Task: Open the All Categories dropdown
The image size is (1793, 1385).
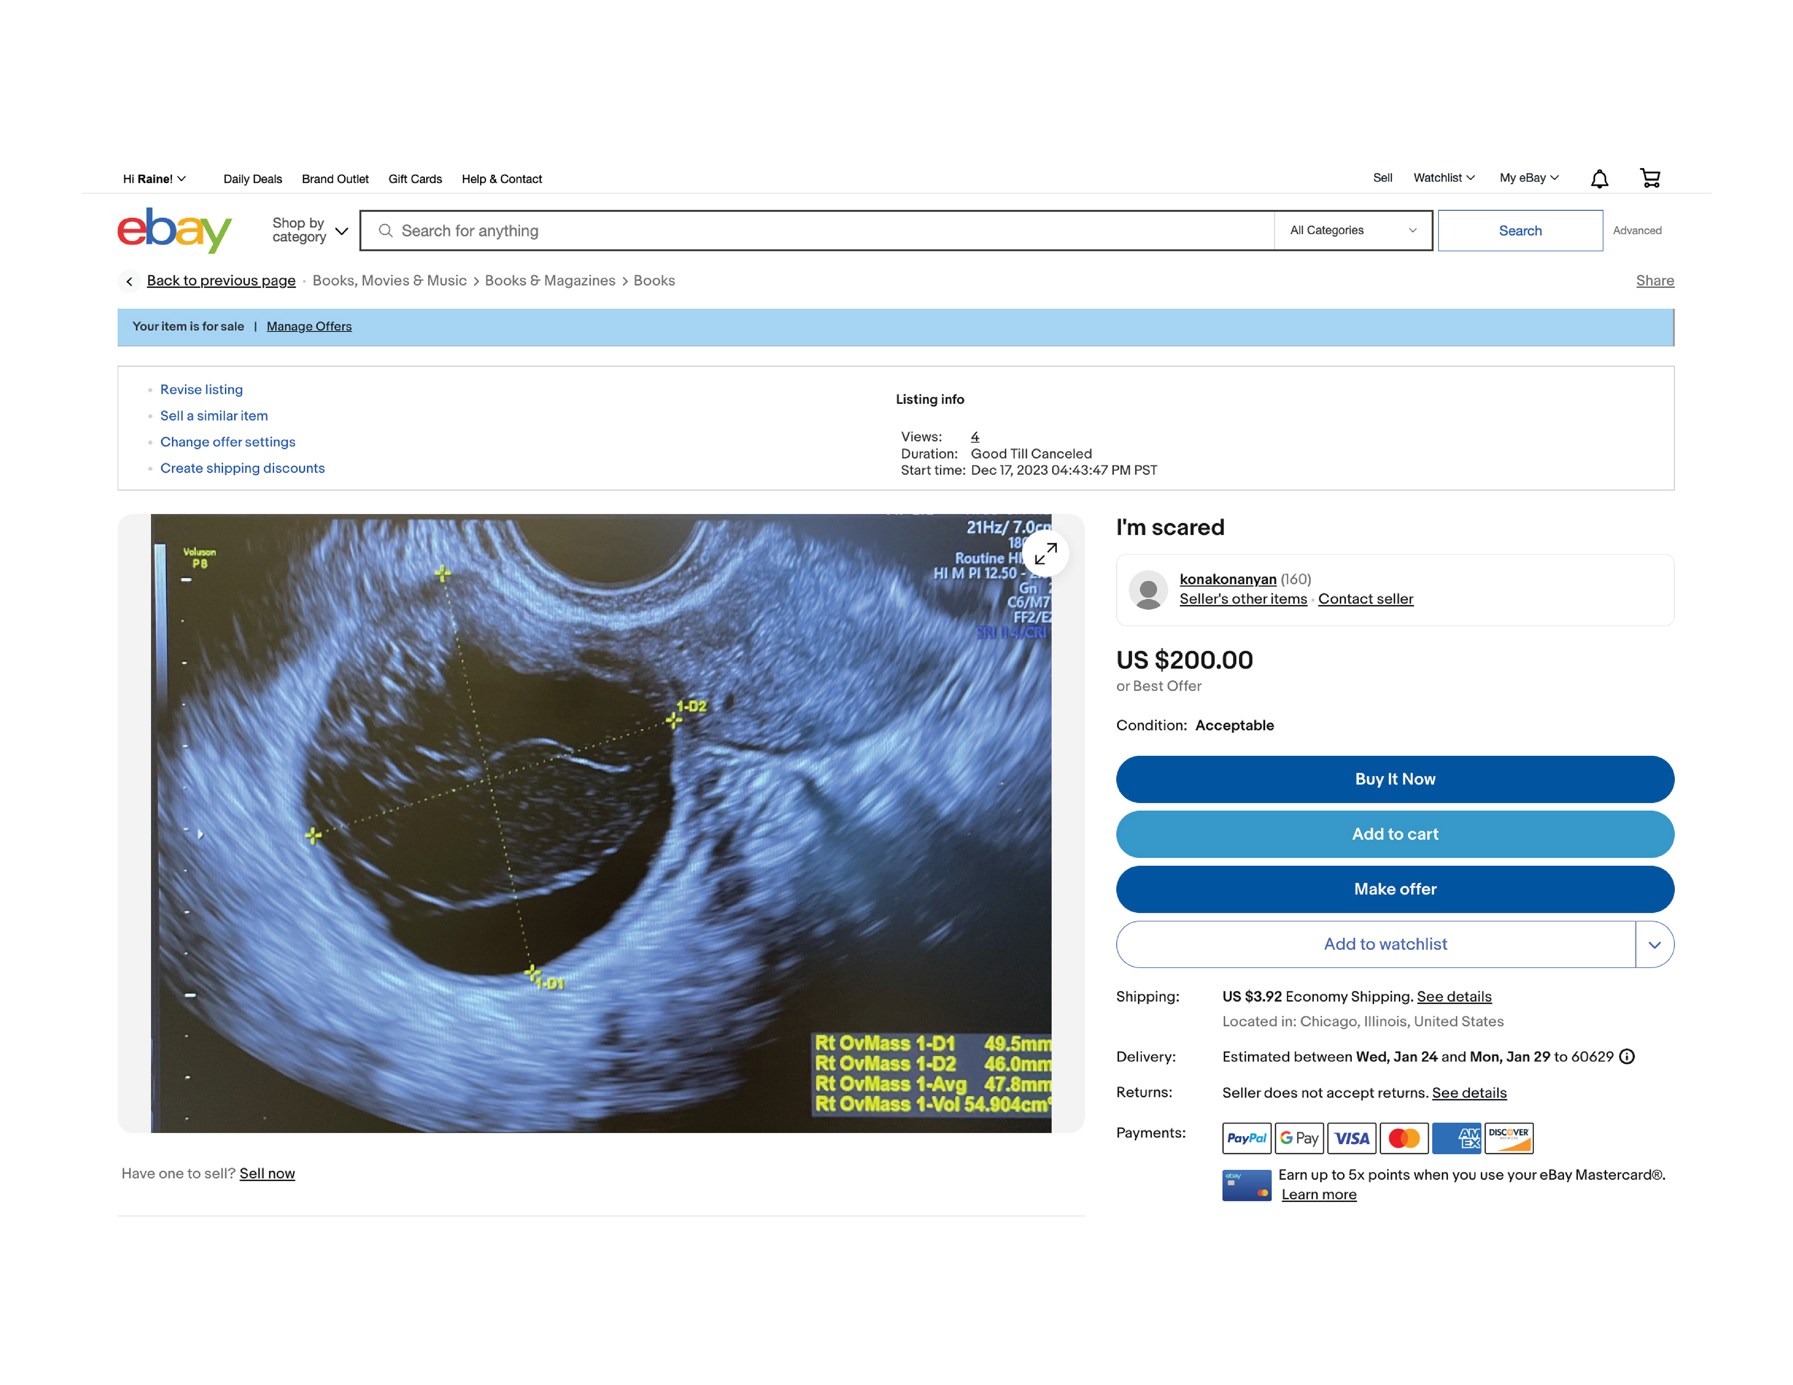Action: (1352, 231)
